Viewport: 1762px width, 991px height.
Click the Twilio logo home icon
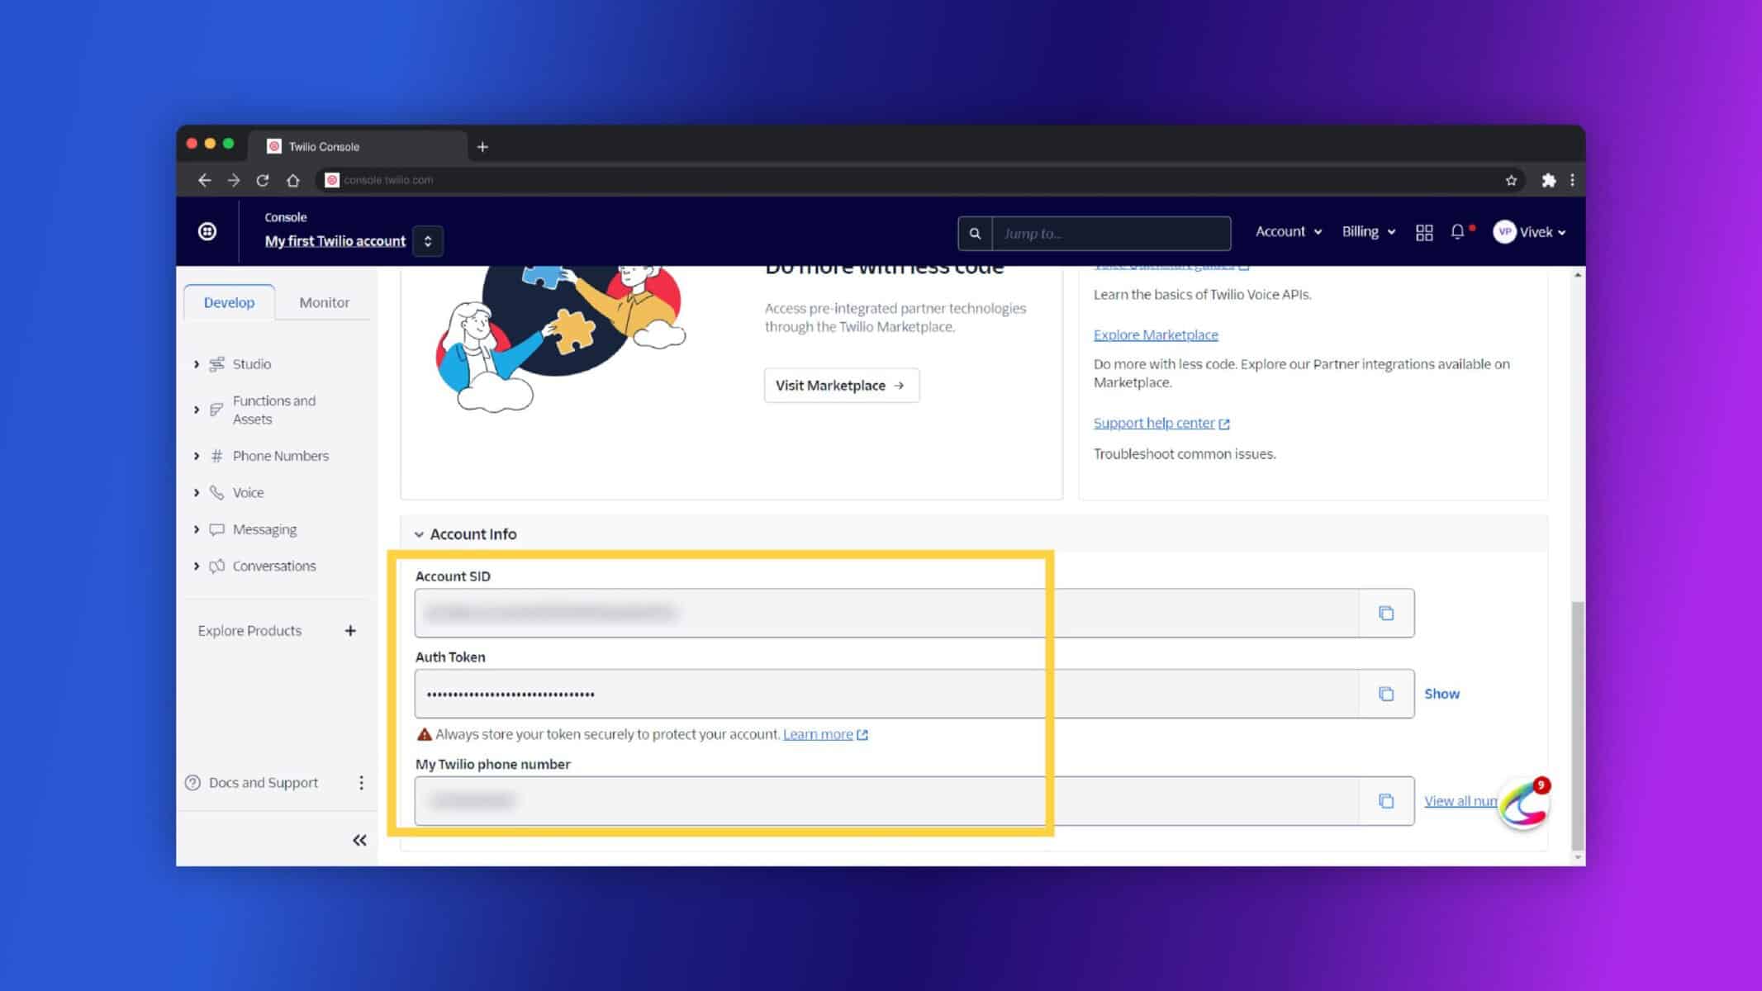coord(207,232)
